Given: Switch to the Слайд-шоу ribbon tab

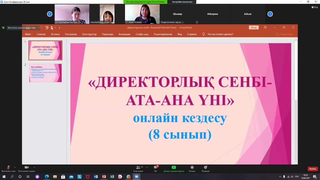Looking at the screenshot, I should coord(142,34).
